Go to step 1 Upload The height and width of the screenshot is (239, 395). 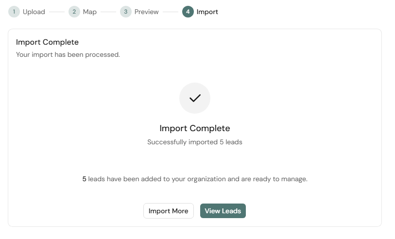[27, 12]
